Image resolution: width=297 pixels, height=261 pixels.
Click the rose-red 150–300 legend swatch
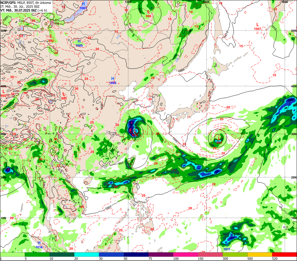(x=210, y=254)
